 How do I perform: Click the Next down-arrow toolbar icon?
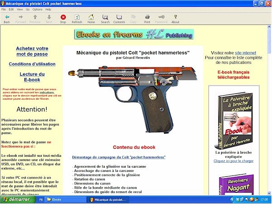pos(49,17)
